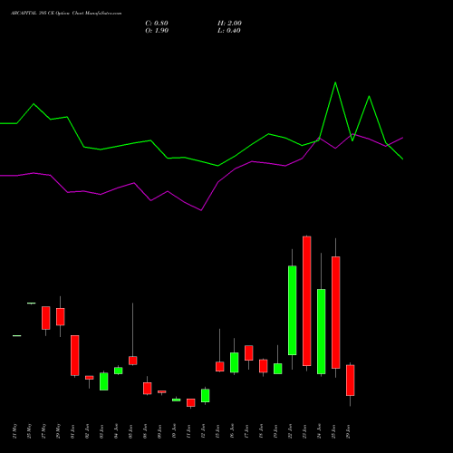Click the open value 'O: 1.90'
The height and width of the screenshot is (453, 453).
(157, 31)
